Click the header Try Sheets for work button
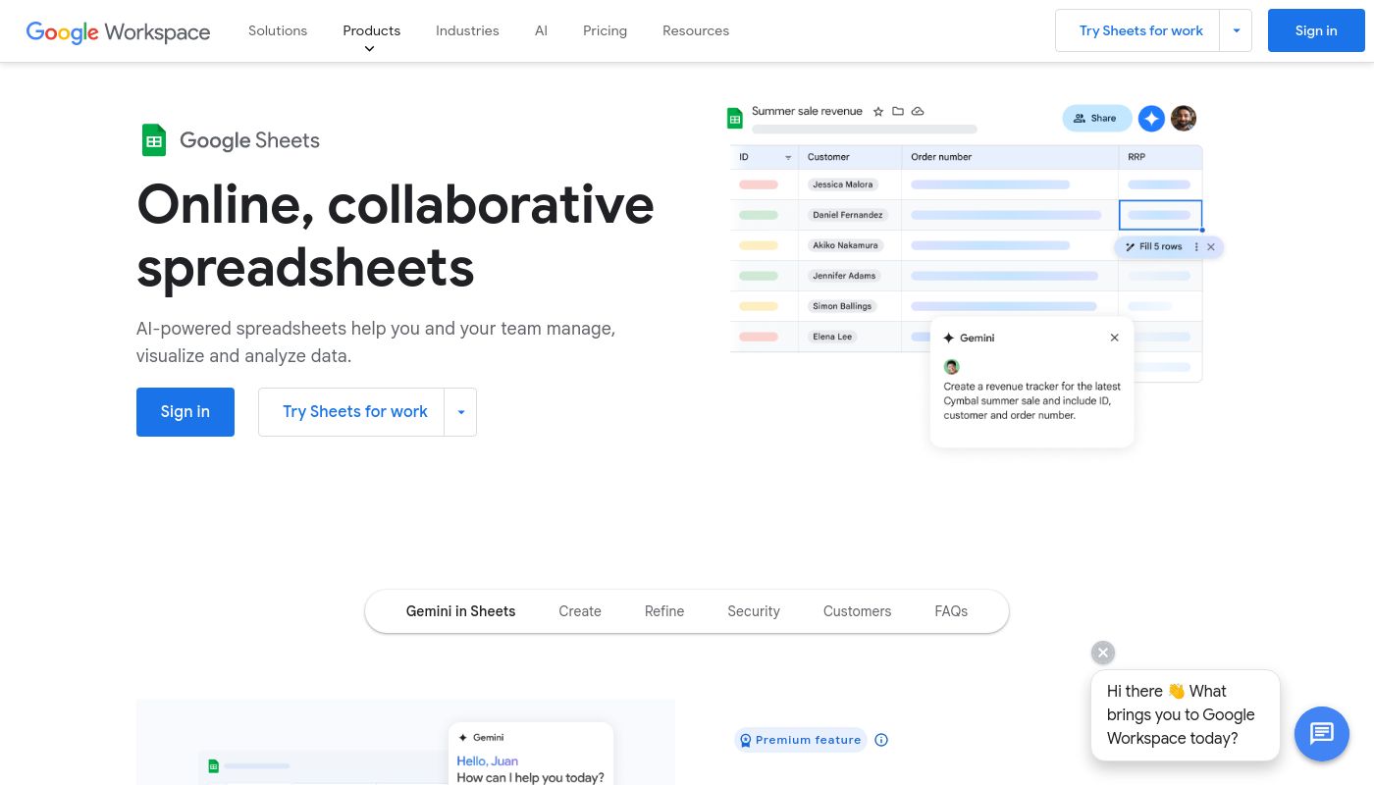The width and height of the screenshot is (1374, 785). pos(1138,31)
